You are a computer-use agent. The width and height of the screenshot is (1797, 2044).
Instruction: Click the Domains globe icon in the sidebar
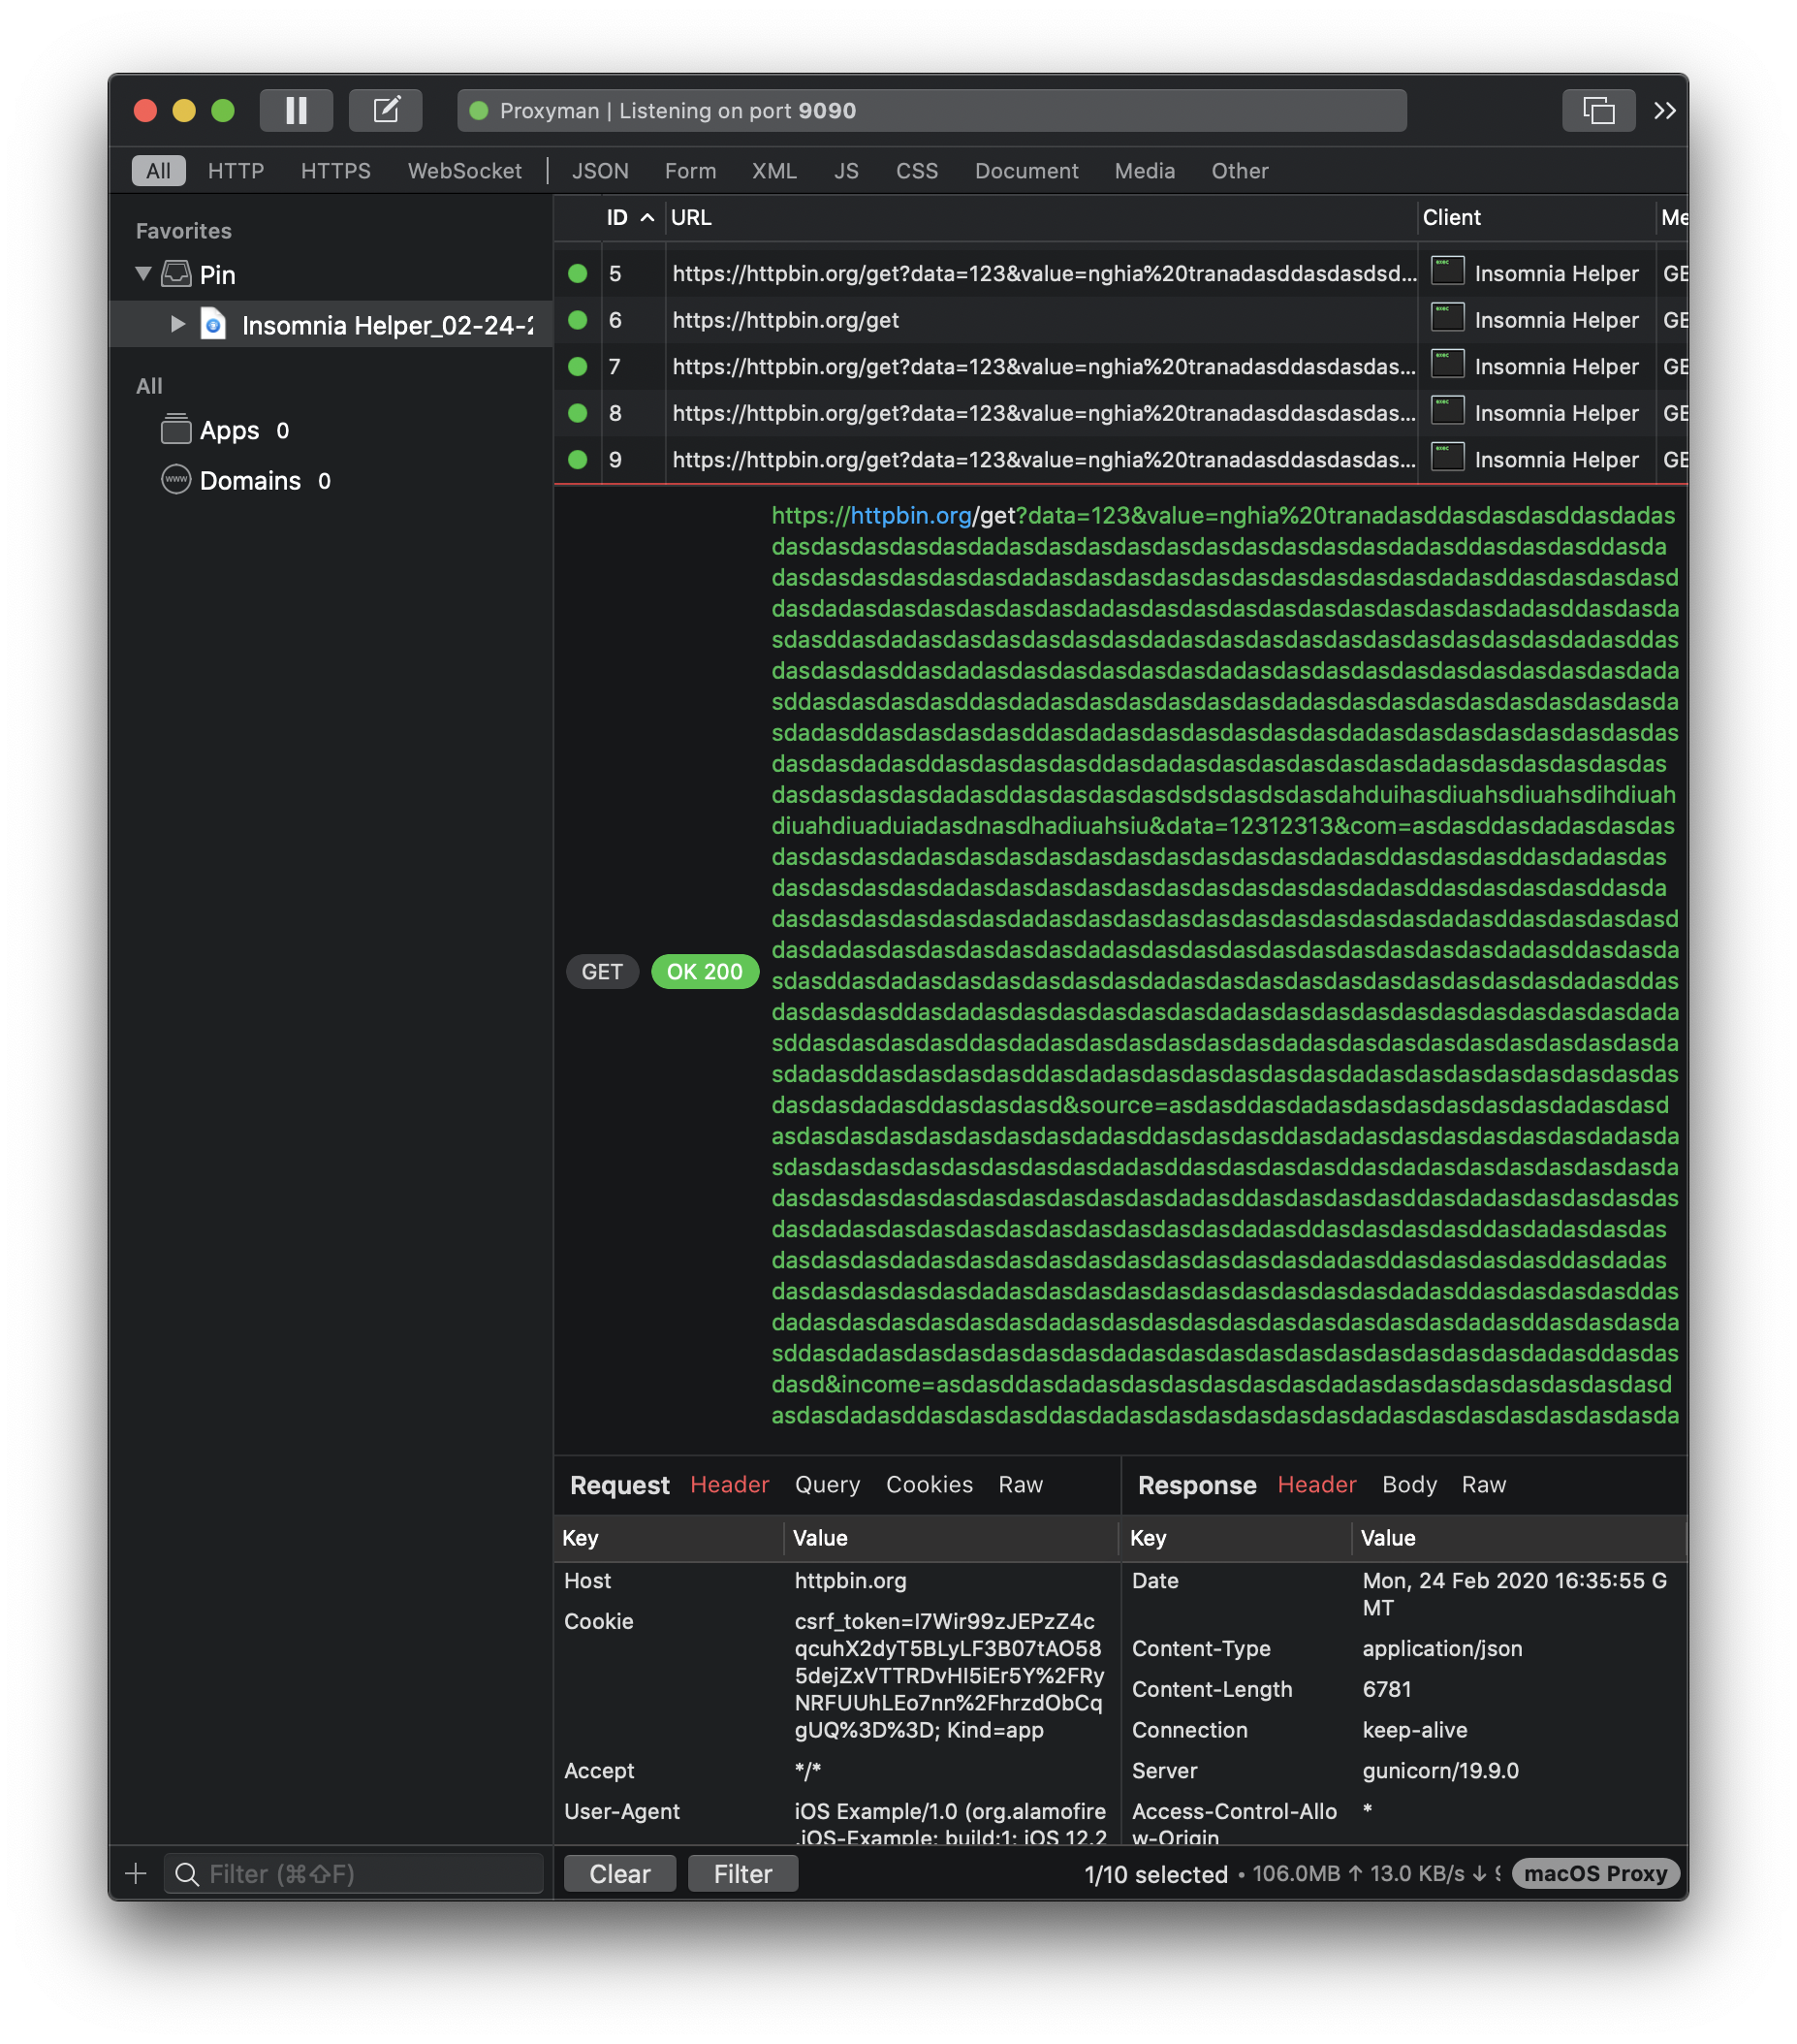point(175,480)
